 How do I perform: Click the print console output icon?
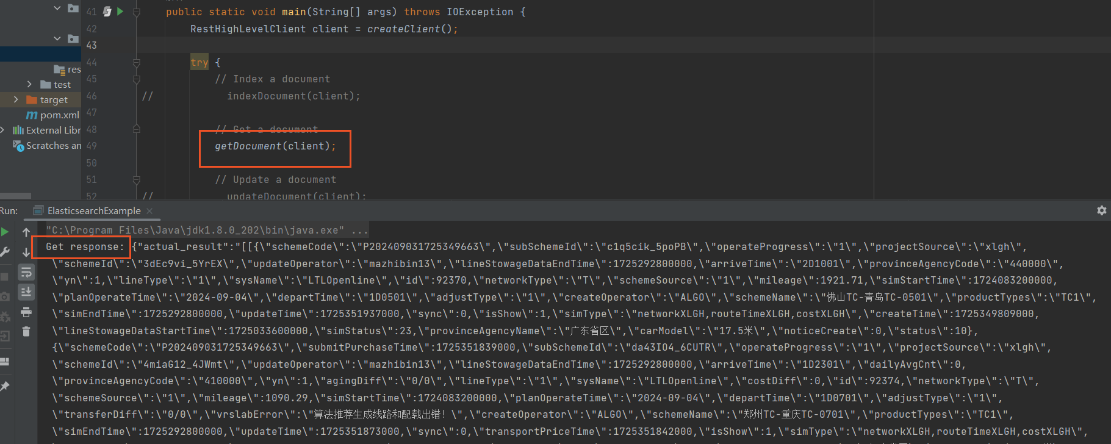pyautogui.click(x=26, y=312)
